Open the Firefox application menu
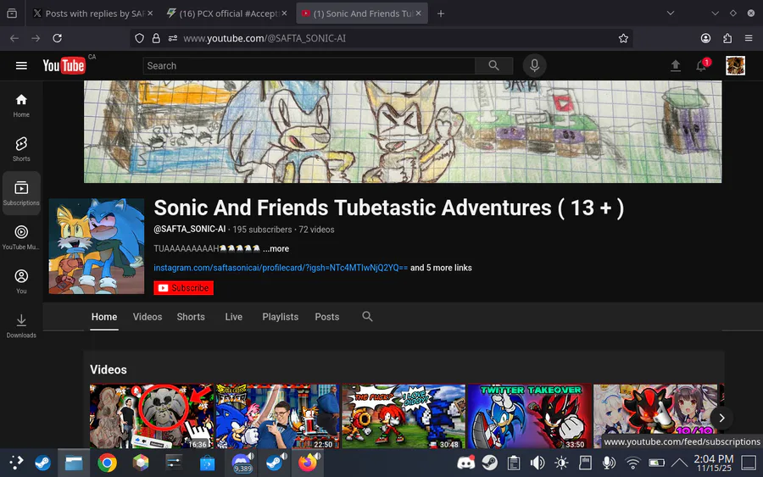The image size is (763, 477). 749,38
